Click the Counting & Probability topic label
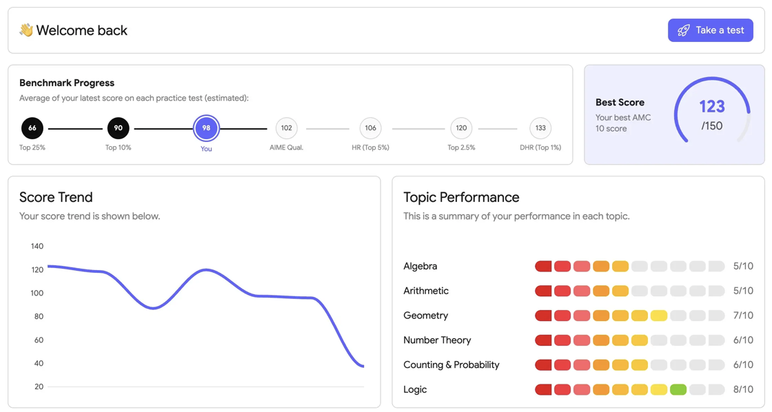The width and height of the screenshot is (772, 412). click(x=451, y=364)
